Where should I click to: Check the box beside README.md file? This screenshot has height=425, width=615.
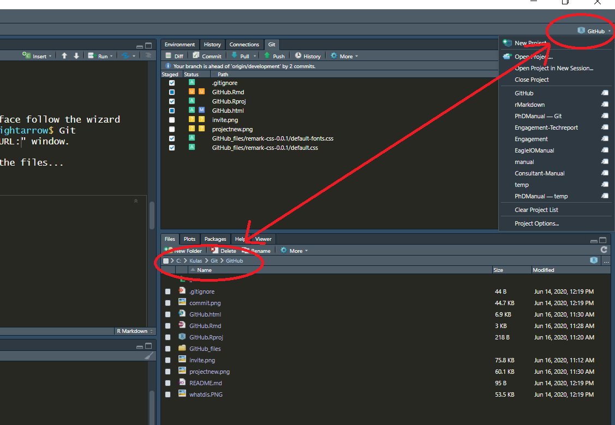pyautogui.click(x=168, y=383)
